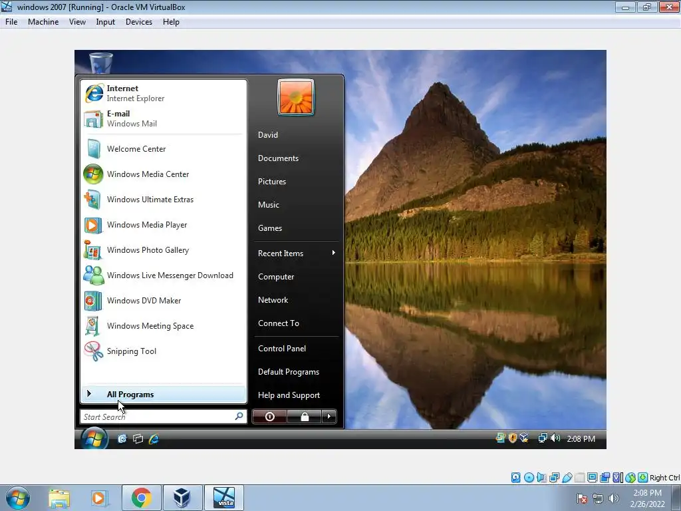Click the Vista Start orb
The width and height of the screenshot is (681, 511).
(94, 438)
